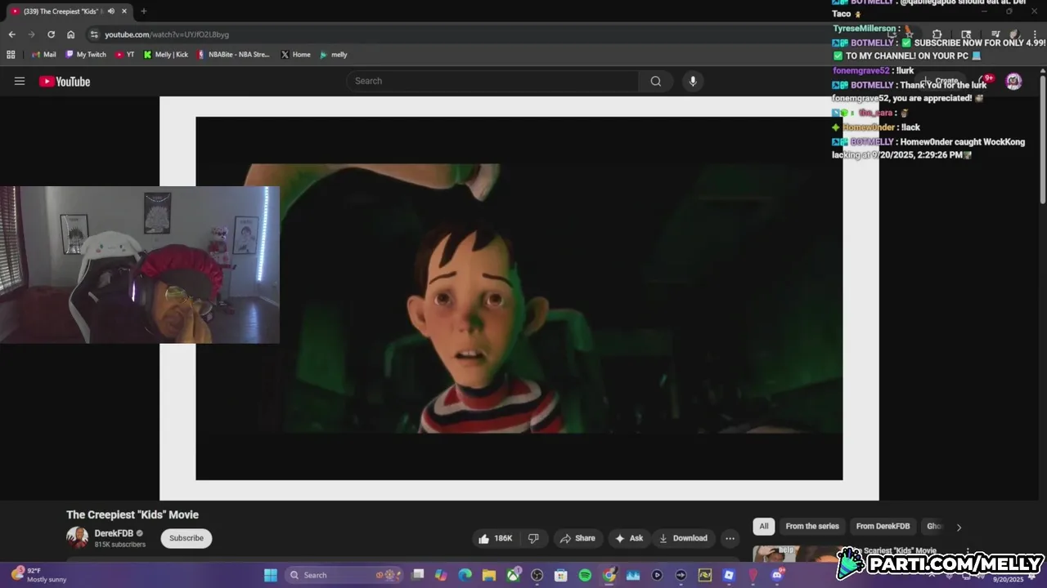Reload the YouTube page
1047x588 pixels.
point(51,34)
